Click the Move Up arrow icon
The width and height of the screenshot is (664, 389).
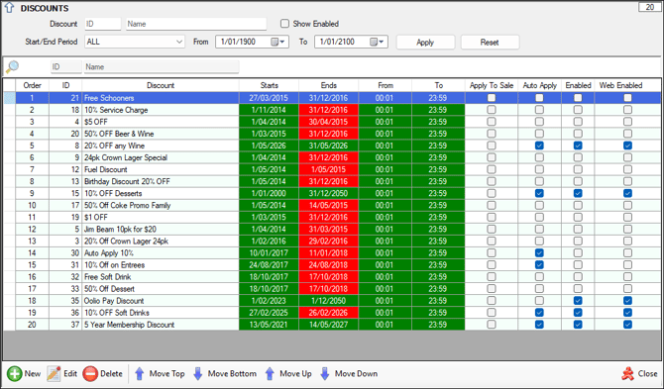(270, 374)
